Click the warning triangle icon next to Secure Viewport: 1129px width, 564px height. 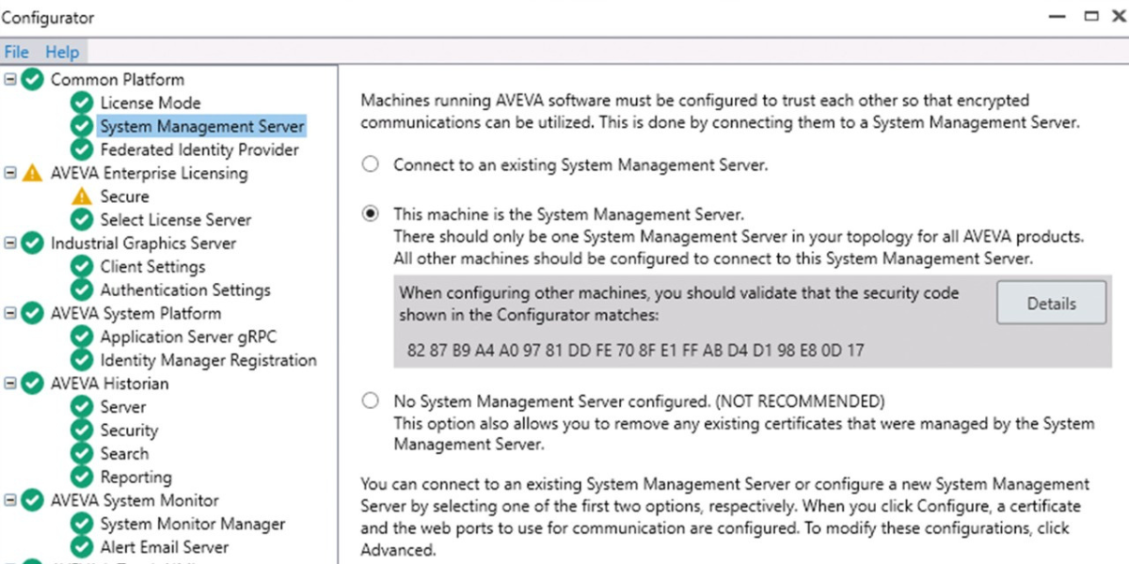tap(83, 196)
